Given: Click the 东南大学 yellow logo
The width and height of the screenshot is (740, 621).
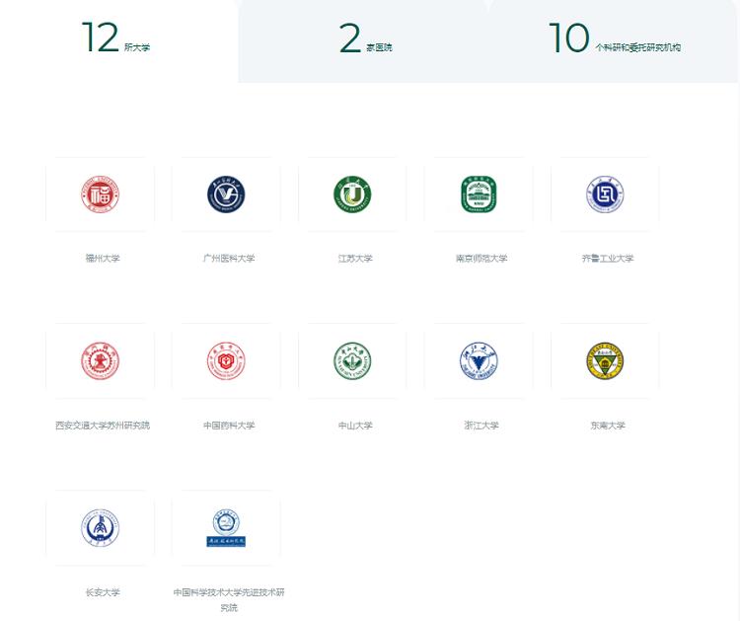Looking at the screenshot, I should tap(605, 360).
